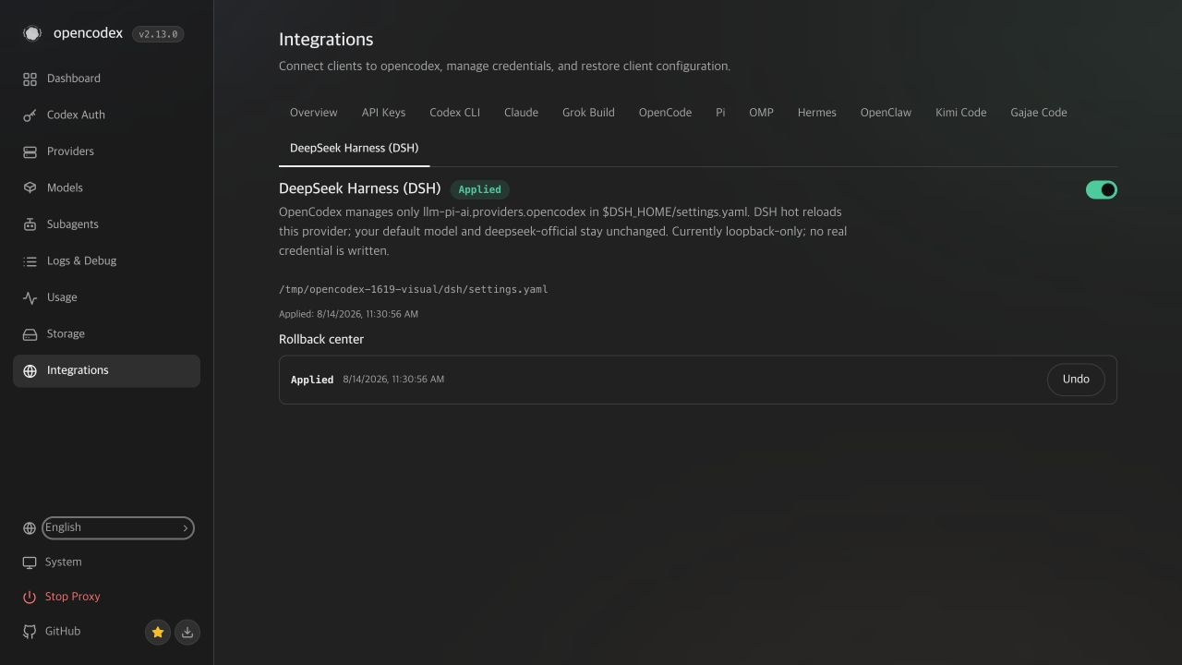The image size is (1182, 665).
Task: Open the GitHub octocat icon
Action: tap(30, 632)
